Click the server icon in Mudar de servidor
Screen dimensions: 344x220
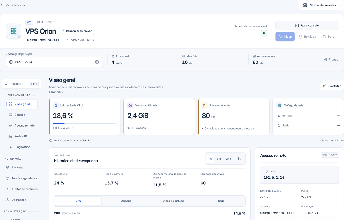tap(305, 5)
